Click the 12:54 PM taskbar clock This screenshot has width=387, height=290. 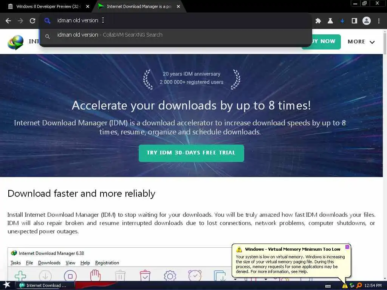tap(373, 285)
